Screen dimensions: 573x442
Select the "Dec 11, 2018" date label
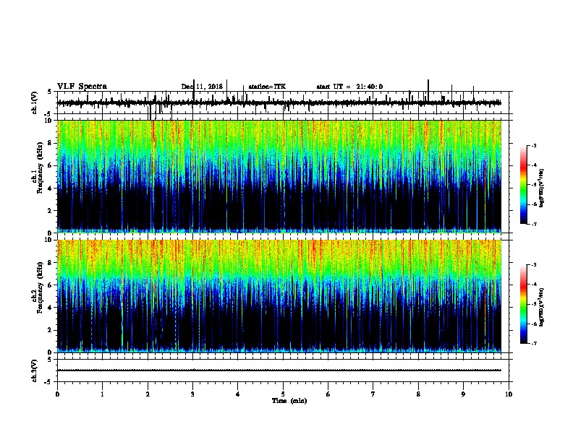[202, 87]
